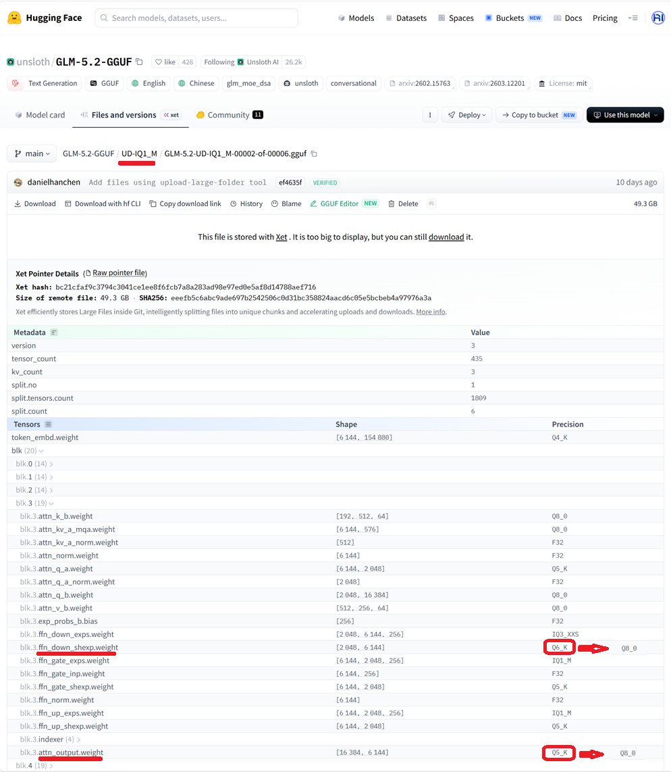The image size is (671, 772).
Task: Click the English language tag
Action: pos(149,83)
